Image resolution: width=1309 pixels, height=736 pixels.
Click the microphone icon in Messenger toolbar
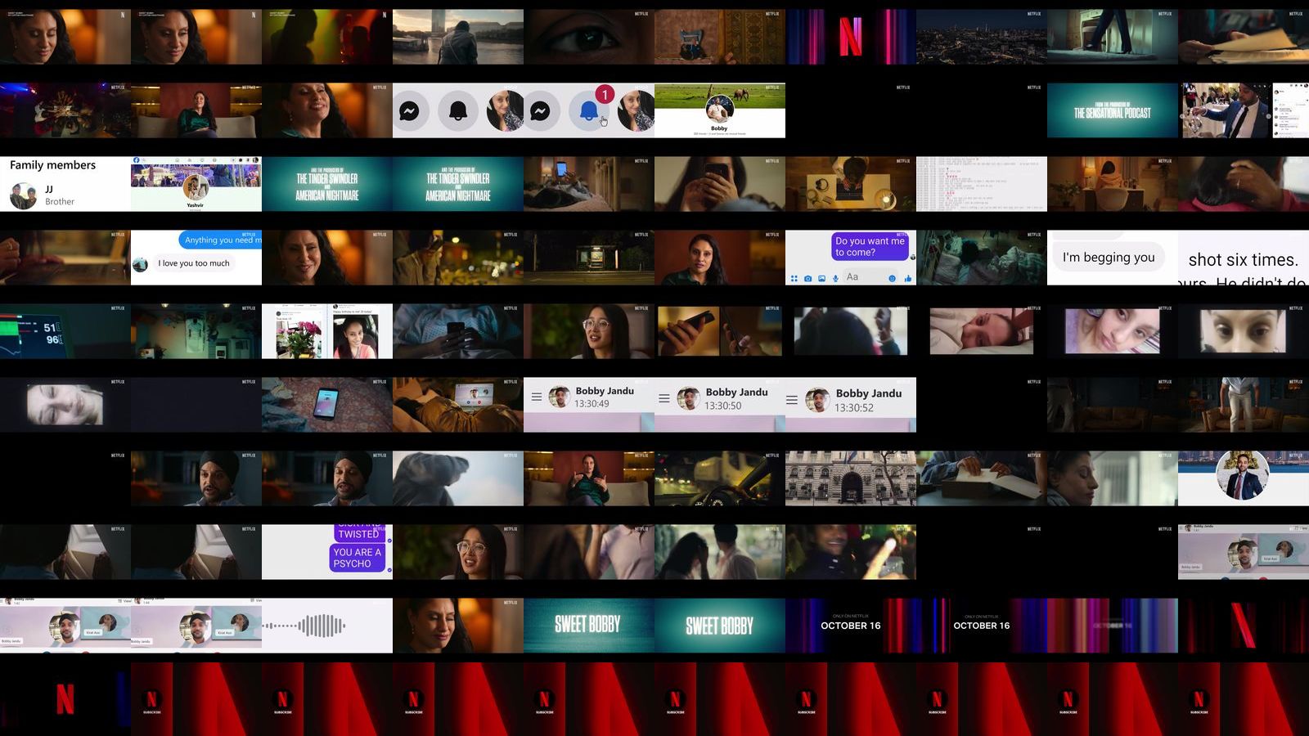835,279
